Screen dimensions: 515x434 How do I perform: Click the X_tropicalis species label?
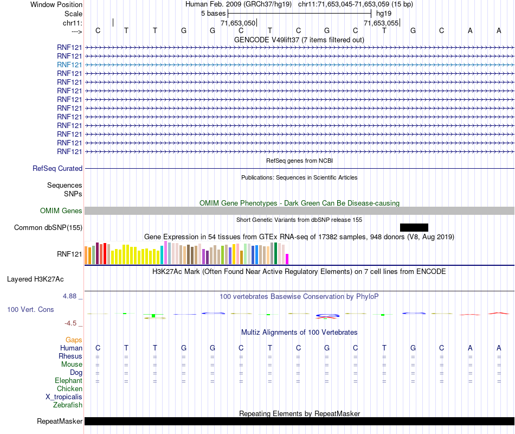point(64,397)
